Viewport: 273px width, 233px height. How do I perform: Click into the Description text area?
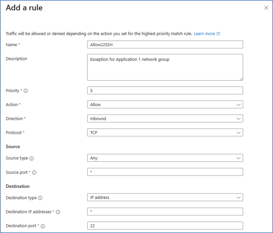(165, 67)
